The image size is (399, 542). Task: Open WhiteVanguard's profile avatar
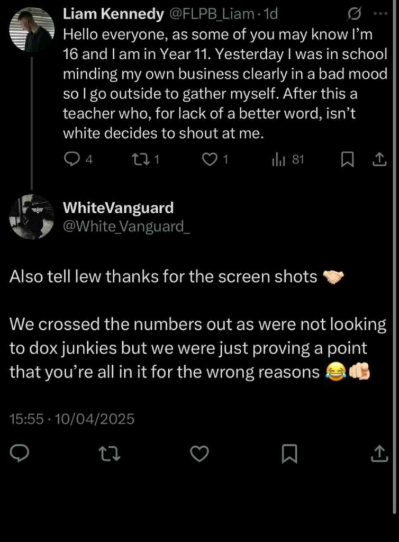pyautogui.click(x=32, y=216)
